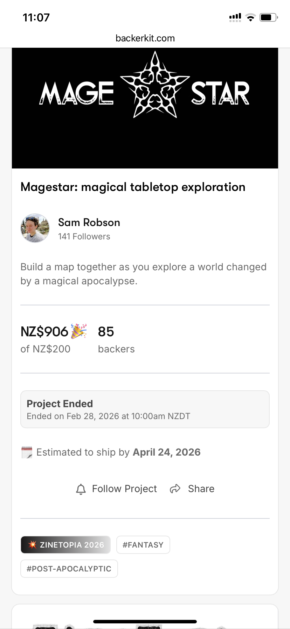290x629 pixels.
Task: Tap the Mage Star pentagram logo
Action: [155, 85]
